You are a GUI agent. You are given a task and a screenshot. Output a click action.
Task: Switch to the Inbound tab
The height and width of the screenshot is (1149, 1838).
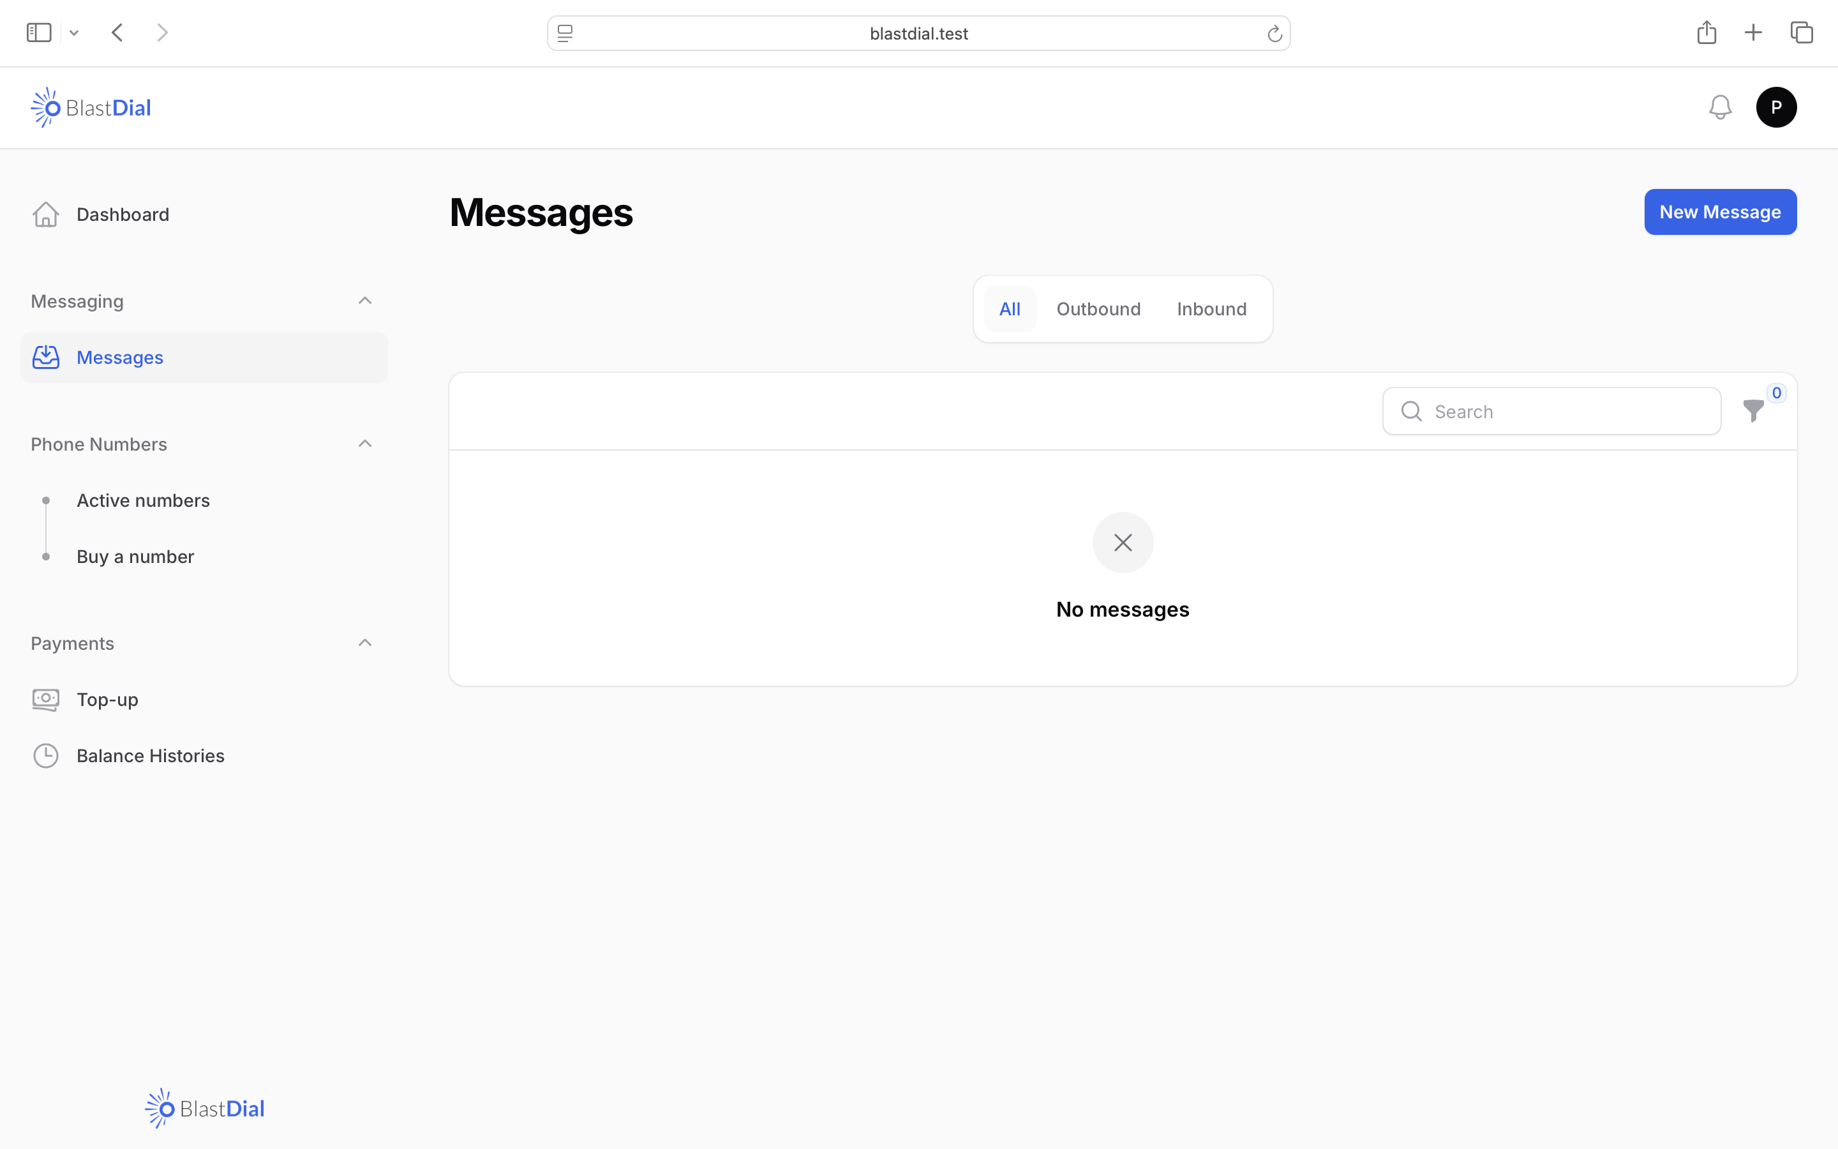[1211, 308]
